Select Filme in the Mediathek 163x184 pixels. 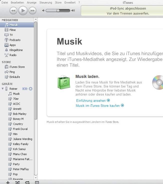[x=17, y=30]
